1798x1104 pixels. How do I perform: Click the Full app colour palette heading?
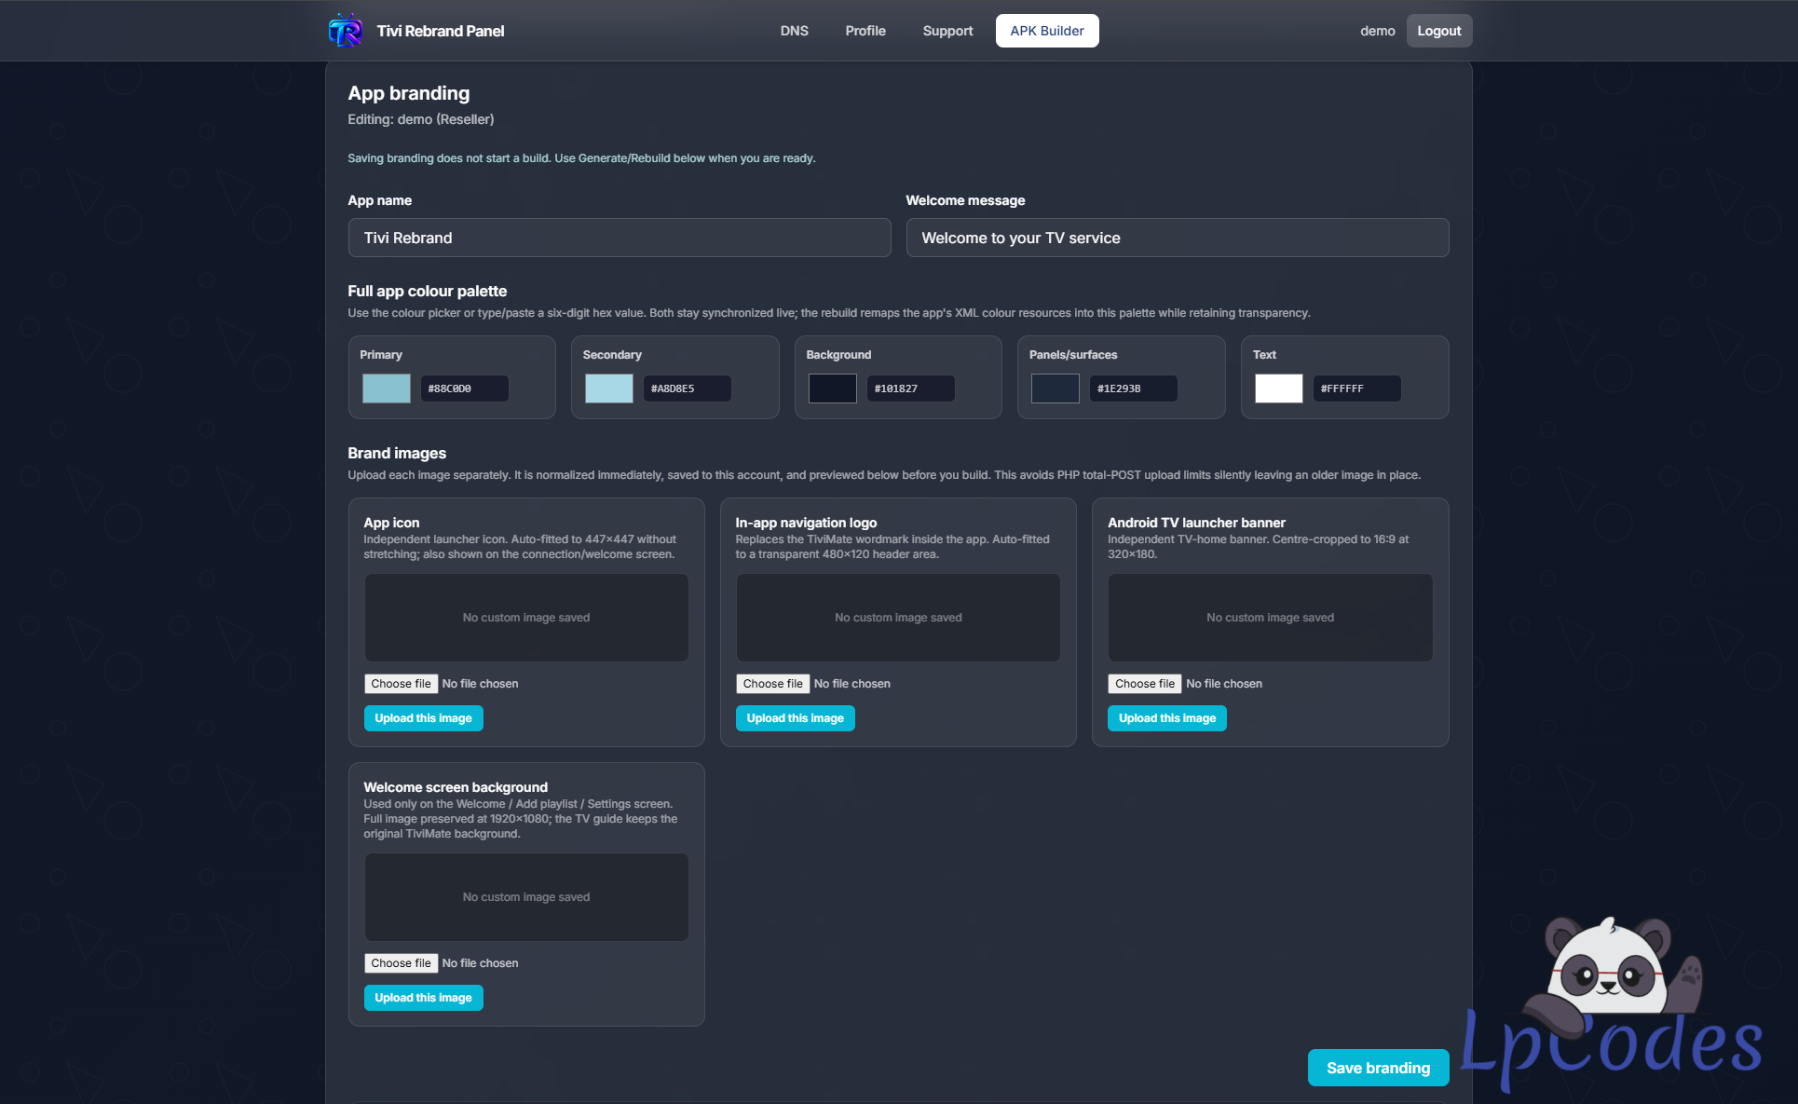pyautogui.click(x=428, y=291)
